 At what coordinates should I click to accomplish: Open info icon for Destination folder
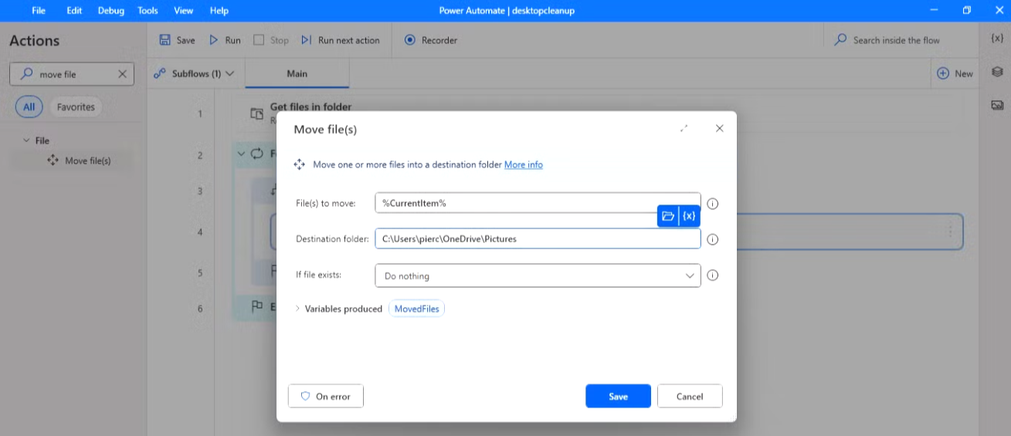[x=713, y=239]
